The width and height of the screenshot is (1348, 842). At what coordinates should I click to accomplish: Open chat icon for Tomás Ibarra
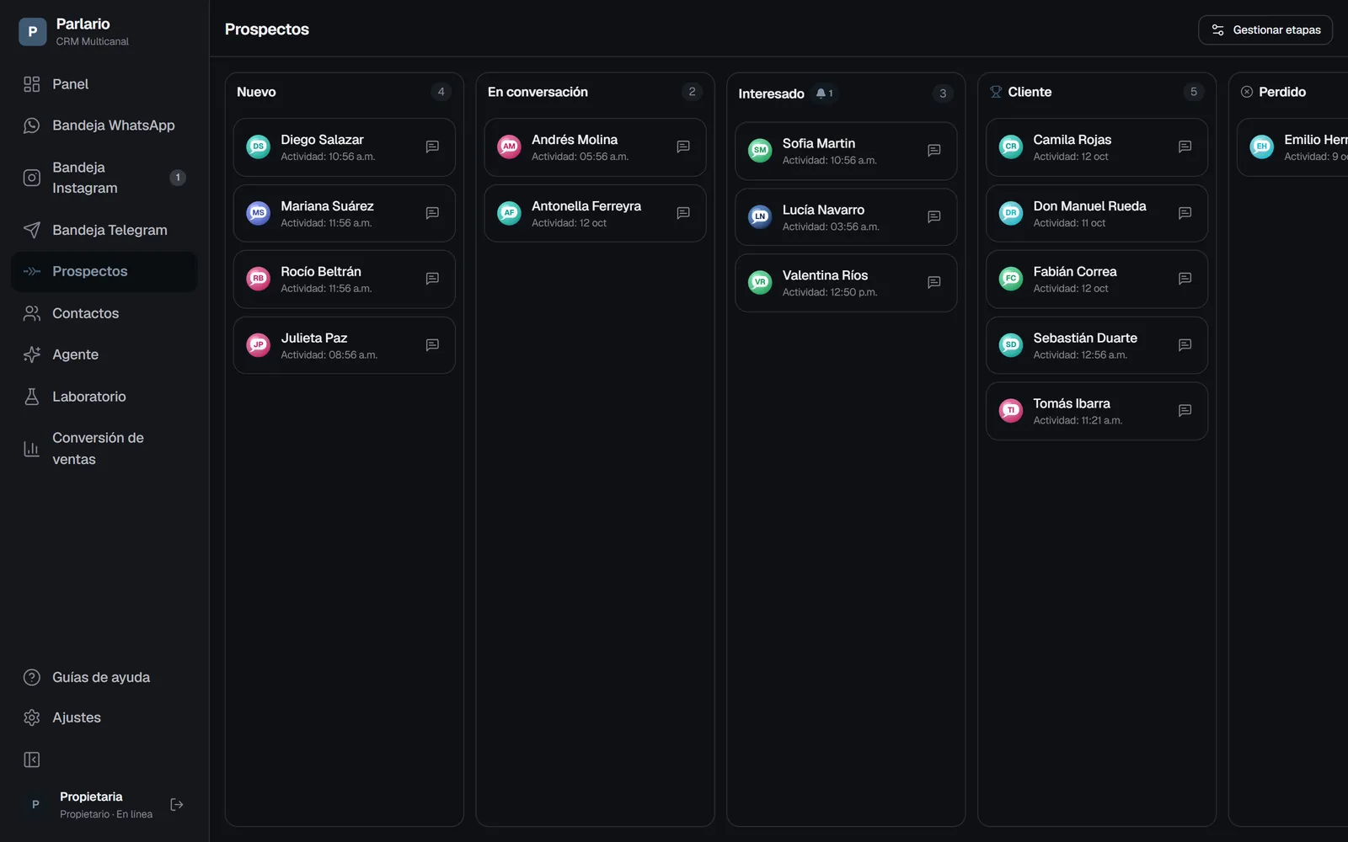pyautogui.click(x=1185, y=411)
